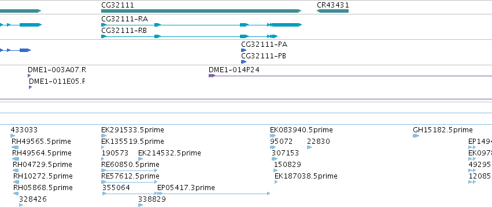Click the CG32111-PA protein marker

[x=244, y=50]
